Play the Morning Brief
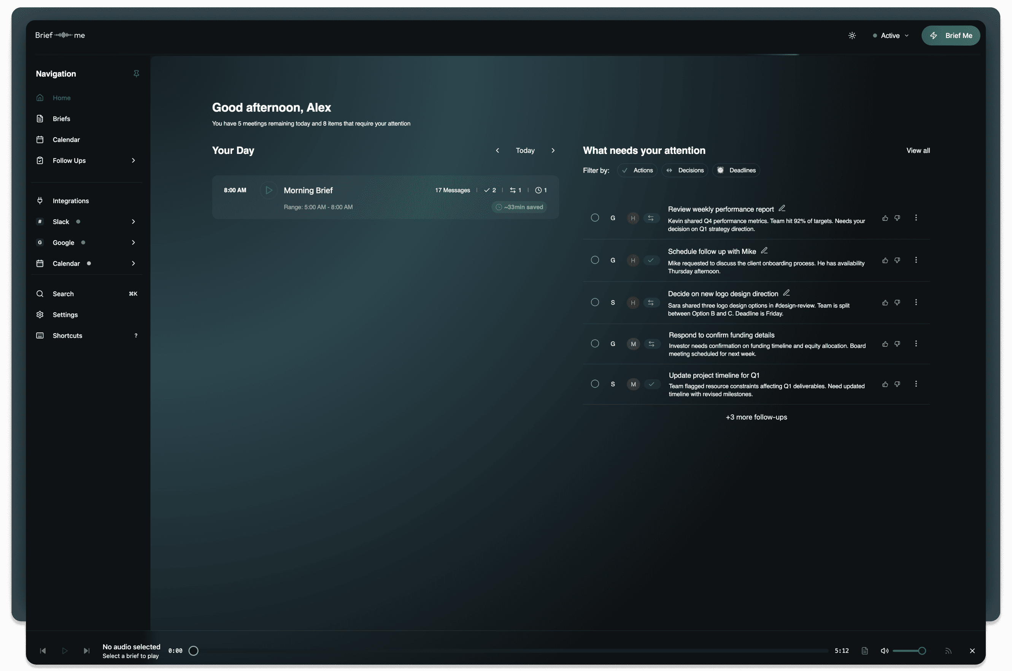The image size is (1012, 671). tap(268, 190)
